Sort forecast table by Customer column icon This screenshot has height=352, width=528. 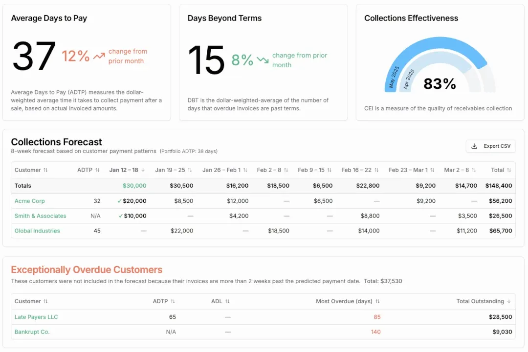[45, 170]
